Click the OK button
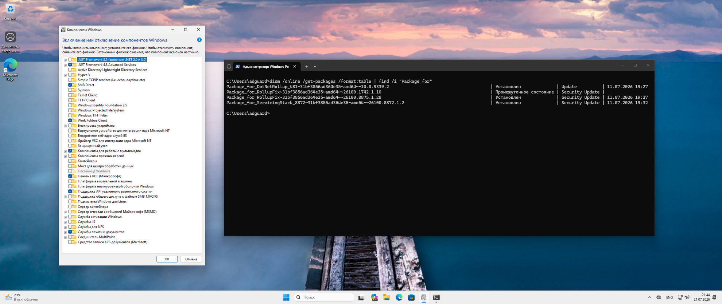Image resolution: width=722 pixels, height=304 pixels. (167, 259)
